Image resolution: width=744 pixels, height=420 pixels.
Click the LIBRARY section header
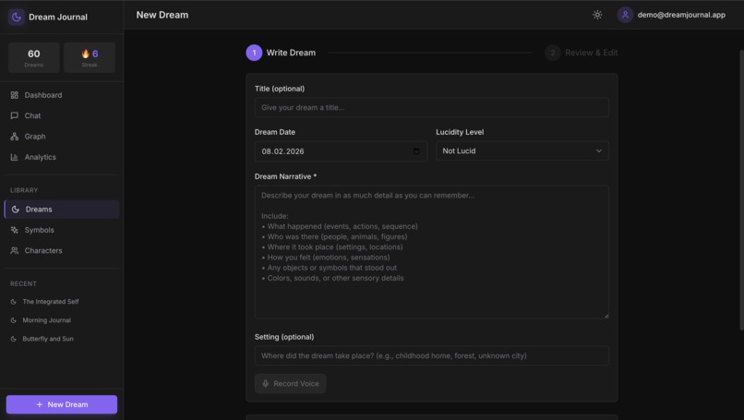24,190
